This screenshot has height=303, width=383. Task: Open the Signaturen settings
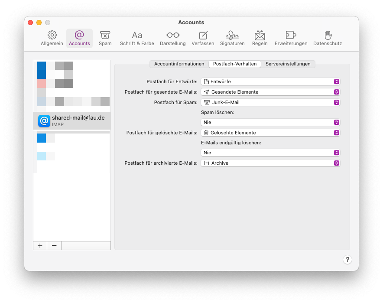point(232,38)
